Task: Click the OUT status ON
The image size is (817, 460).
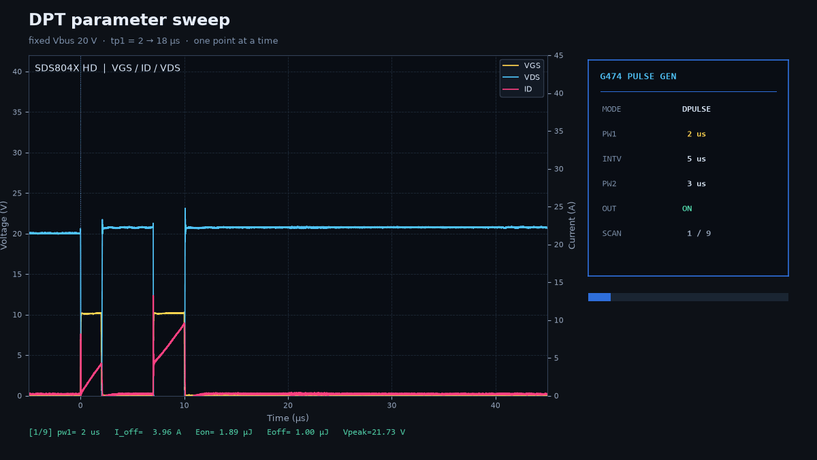Action: 687,209
